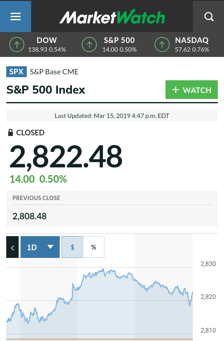Click the peak of the price chart line

coord(103,269)
